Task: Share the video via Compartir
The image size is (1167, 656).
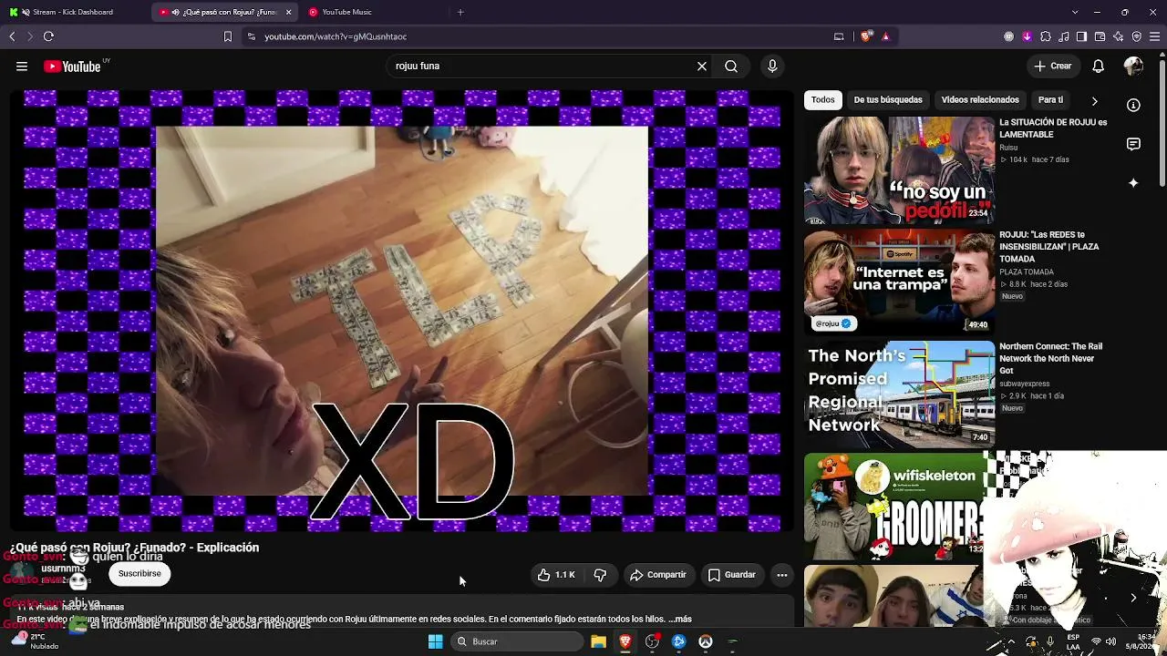Action: 658,575
